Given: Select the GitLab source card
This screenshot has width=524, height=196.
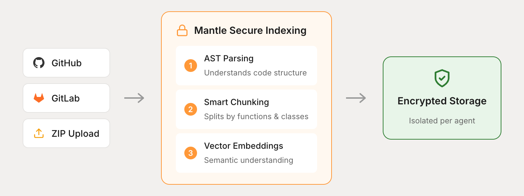Looking at the screenshot, I should tap(66, 98).
